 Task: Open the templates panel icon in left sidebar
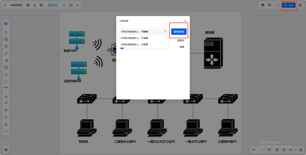(6, 24)
